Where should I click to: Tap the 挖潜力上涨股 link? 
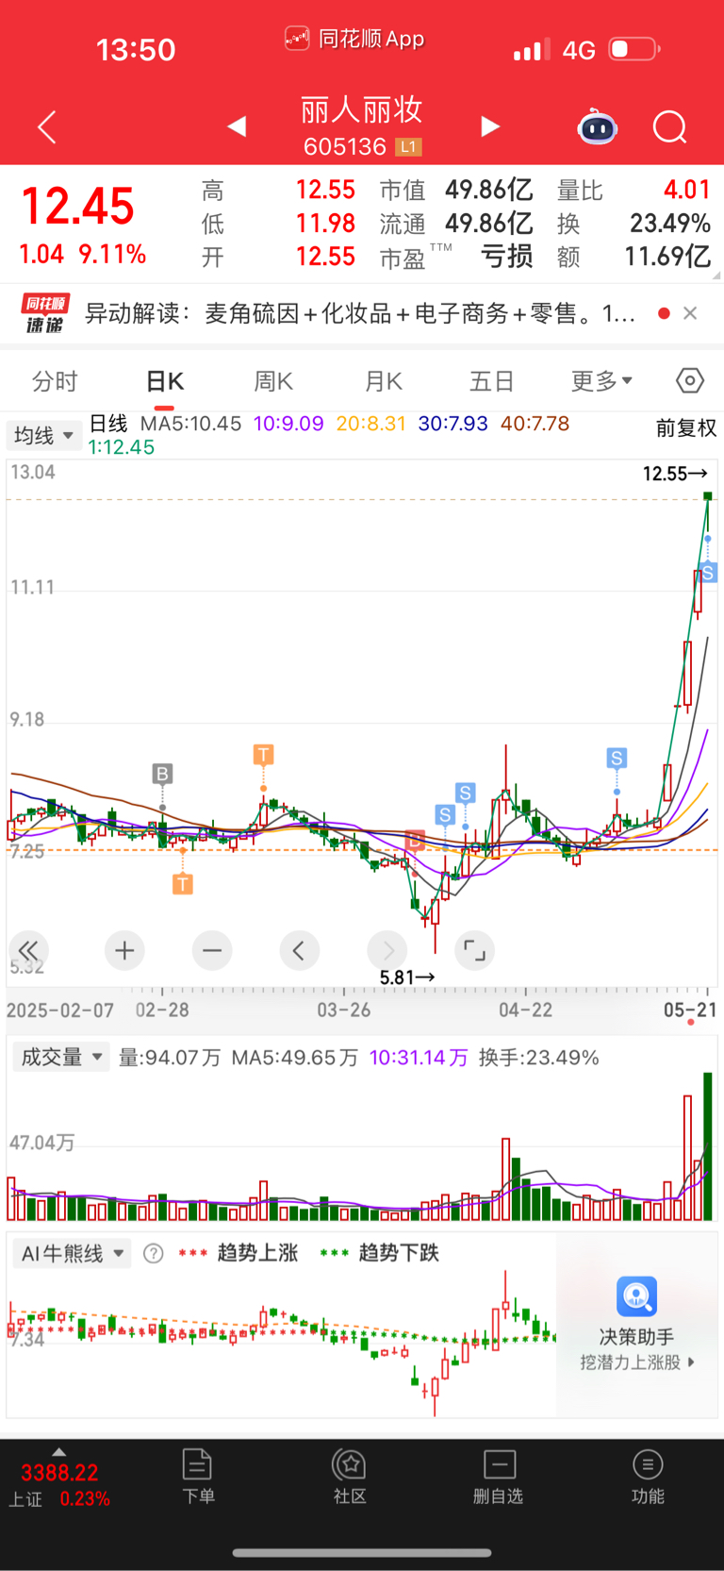point(637,1362)
